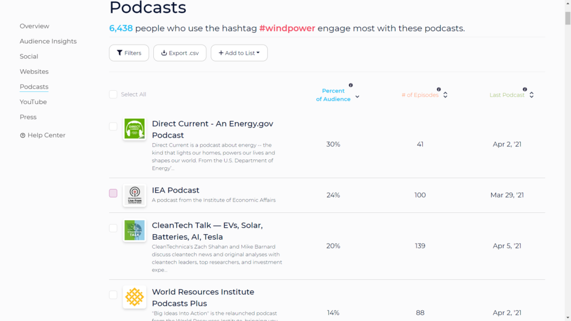The image size is (571, 321).
Task: Open the Press section
Action: [28, 117]
